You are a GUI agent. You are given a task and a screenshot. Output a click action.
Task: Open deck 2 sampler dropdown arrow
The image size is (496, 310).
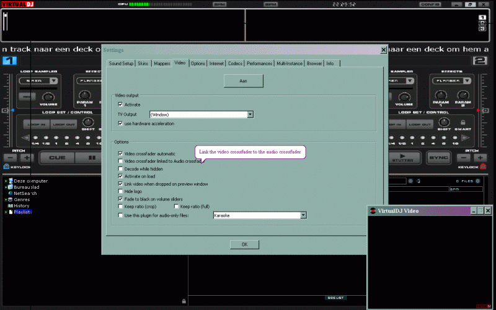pos(410,81)
